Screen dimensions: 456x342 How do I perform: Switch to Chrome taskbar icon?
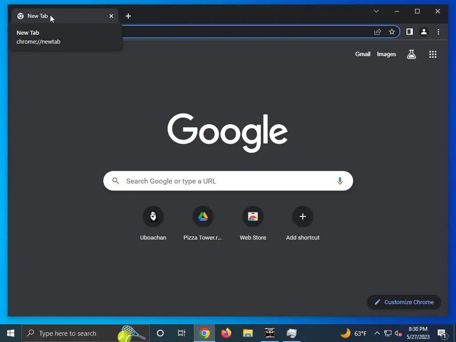pyautogui.click(x=204, y=333)
